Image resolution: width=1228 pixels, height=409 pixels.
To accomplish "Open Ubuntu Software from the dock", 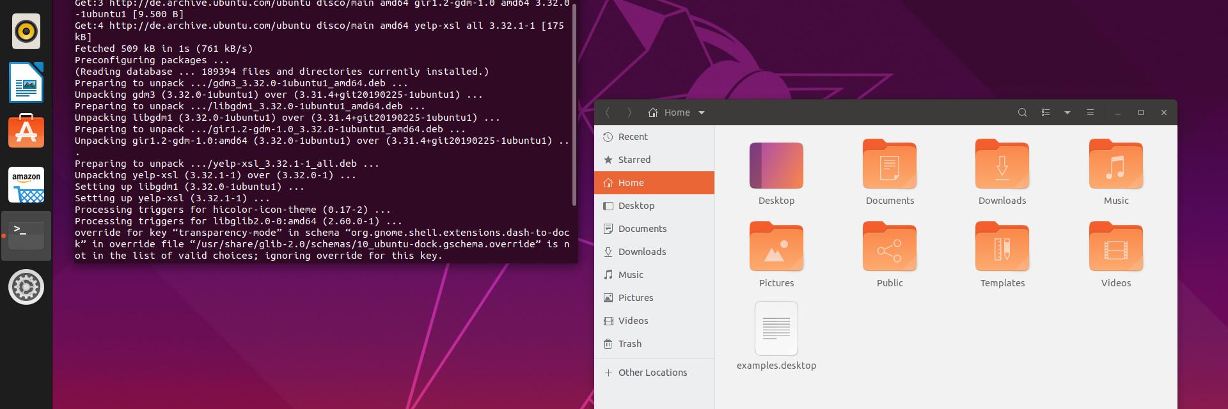I will (x=26, y=131).
